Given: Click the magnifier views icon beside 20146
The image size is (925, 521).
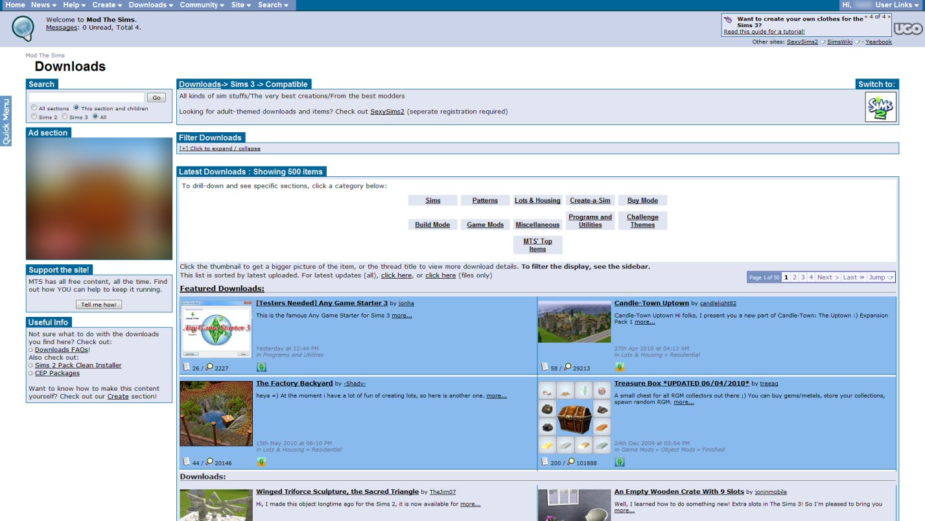Looking at the screenshot, I should (x=209, y=462).
